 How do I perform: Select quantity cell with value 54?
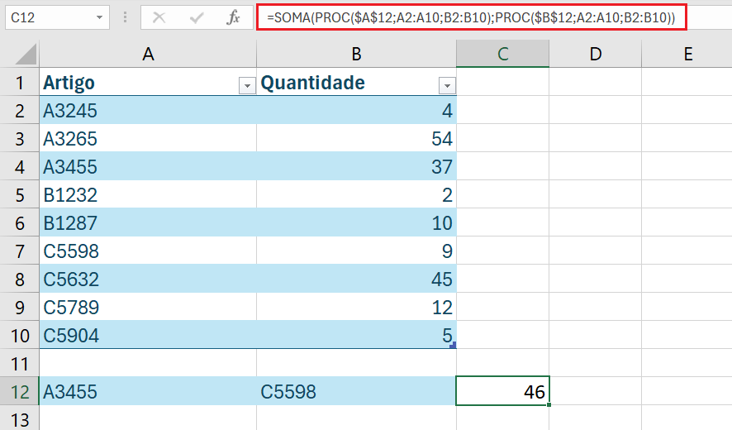(x=356, y=138)
